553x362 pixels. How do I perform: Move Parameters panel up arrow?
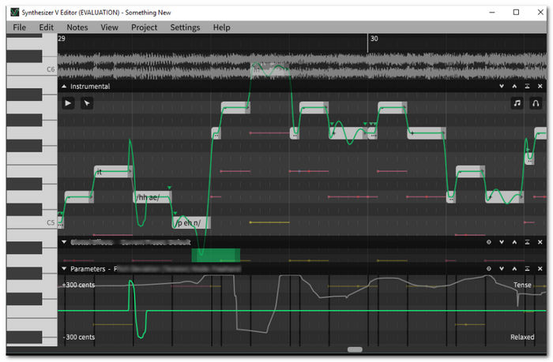[x=514, y=269]
